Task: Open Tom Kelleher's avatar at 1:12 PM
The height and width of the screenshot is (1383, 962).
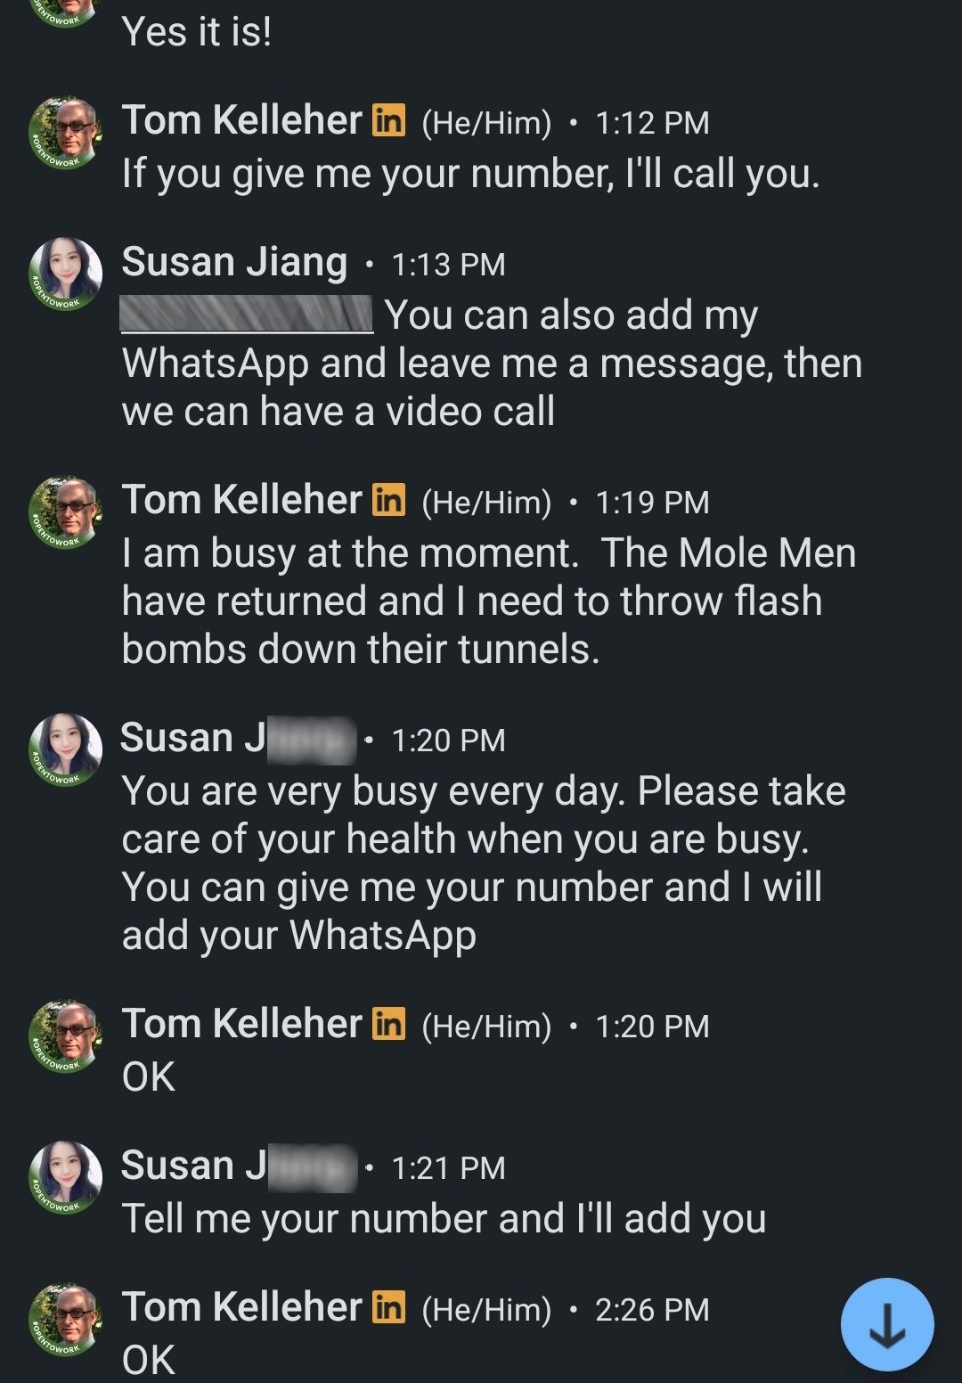Action: 66,133
